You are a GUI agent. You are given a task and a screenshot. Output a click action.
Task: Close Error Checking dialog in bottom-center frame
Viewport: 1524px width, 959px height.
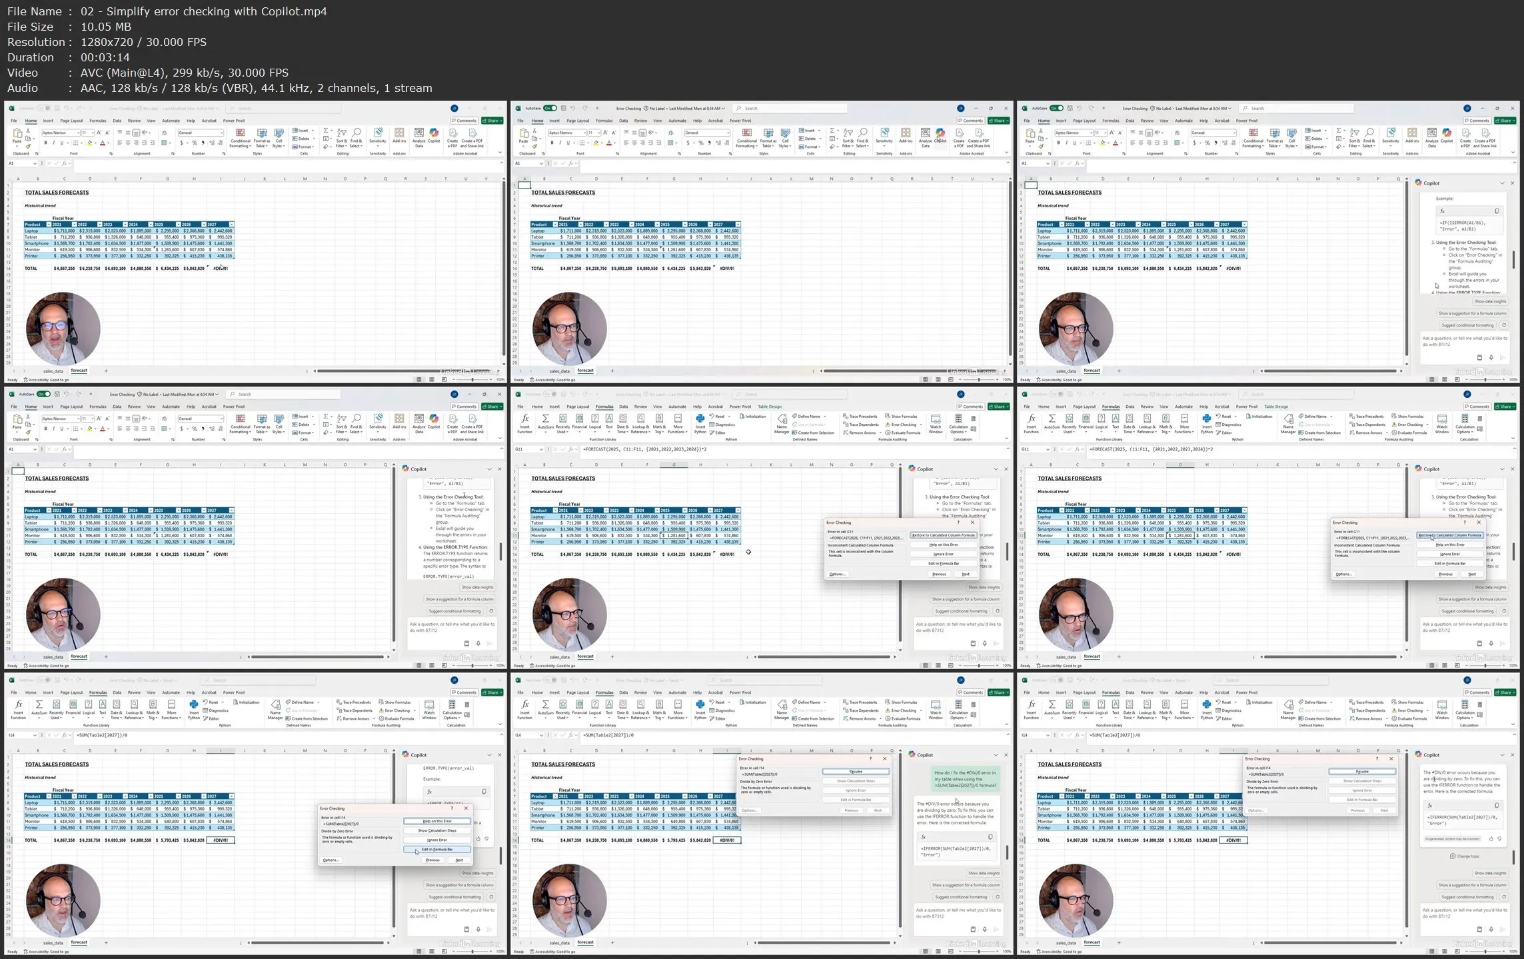click(x=885, y=758)
